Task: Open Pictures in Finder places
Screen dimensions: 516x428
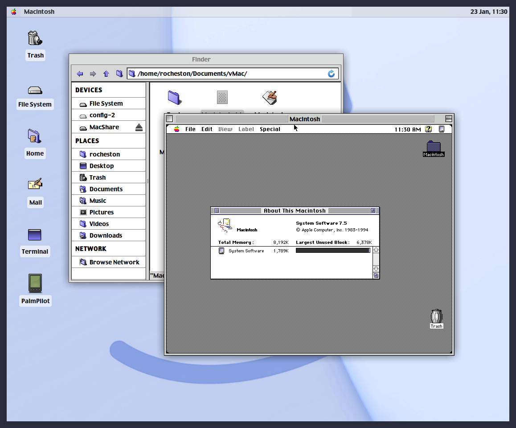Action: coord(108,212)
